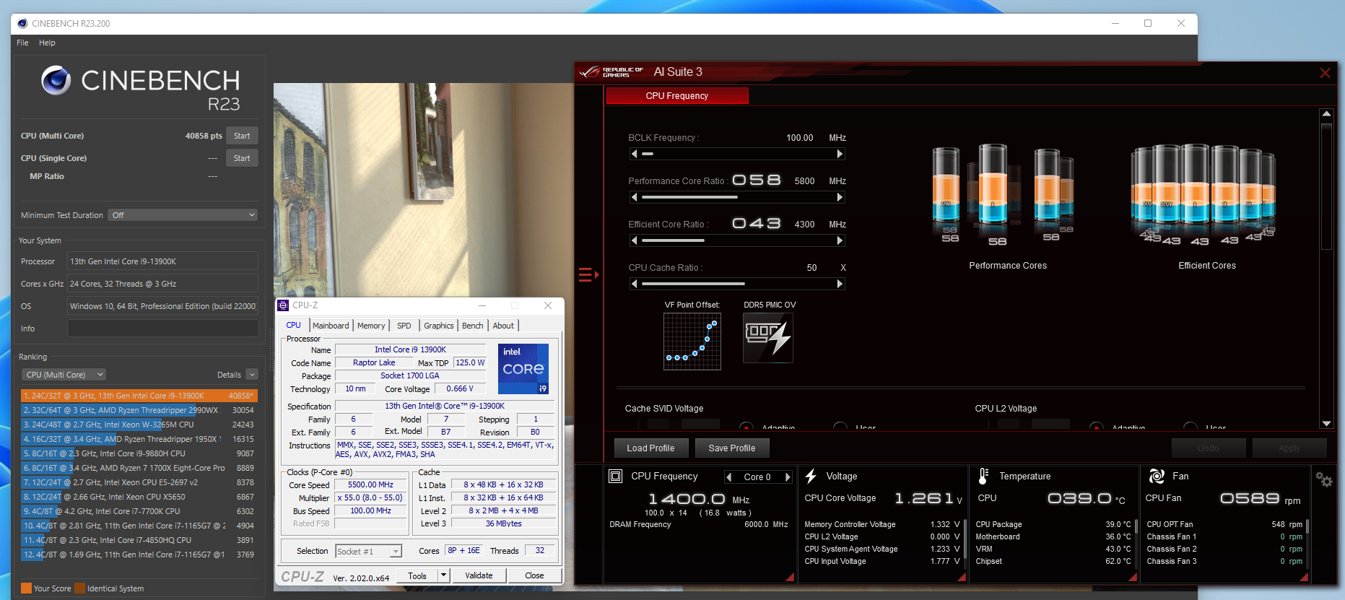Expand the Temperature monitor red corner triangle
This screenshot has width=1345, height=600.
pyautogui.click(x=1133, y=577)
